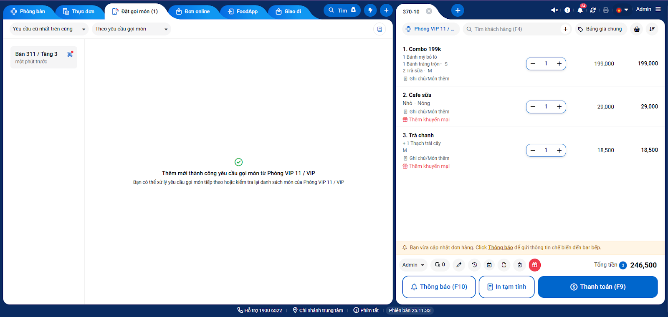Click Hỗ trợ 1900 6522 in the footer

pos(260,310)
